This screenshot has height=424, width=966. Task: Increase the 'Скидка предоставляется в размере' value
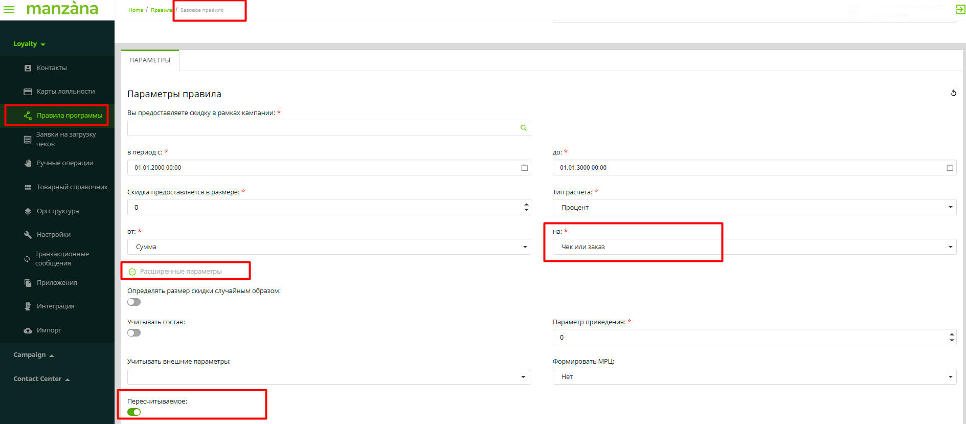526,205
